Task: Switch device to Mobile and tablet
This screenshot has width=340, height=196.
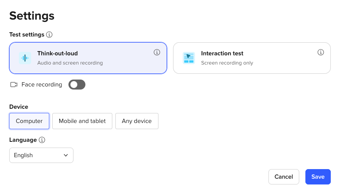Action: [82, 121]
